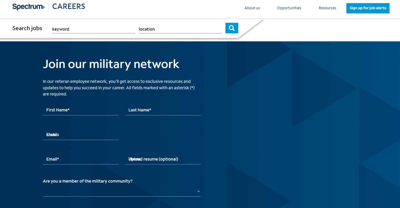The image size is (400, 208).
Task: Open the military community dropdown chevron
Action: 198,191
